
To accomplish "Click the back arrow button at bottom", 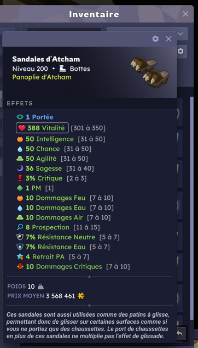I will pyautogui.click(x=180, y=333).
